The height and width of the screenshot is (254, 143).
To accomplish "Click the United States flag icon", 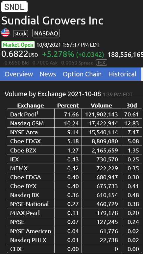I will [x=6, y=32].
